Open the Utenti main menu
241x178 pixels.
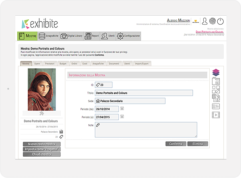108,36
